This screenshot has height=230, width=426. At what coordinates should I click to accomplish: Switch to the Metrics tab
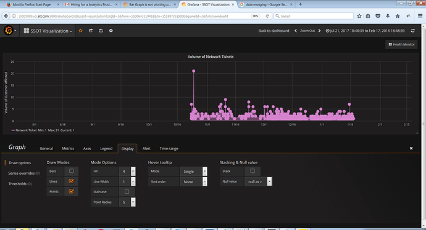(68, 149)
